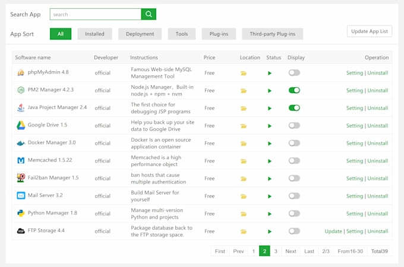Screen dimensions: 404x267
Task: Enable display toggle for Memcached
Action: coord(294,161)
